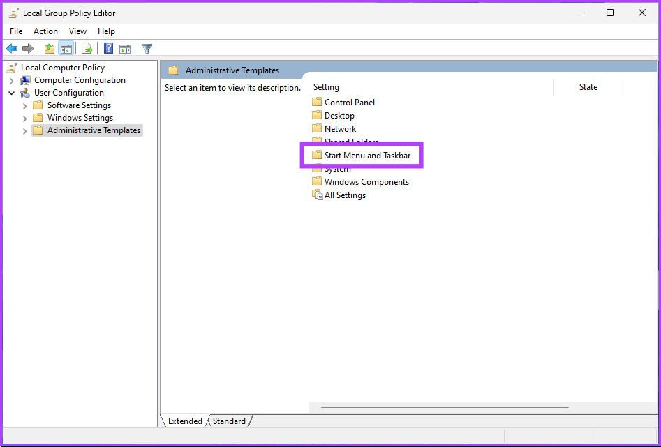Click the horizontal scrollbar in settings pane

tap(445, 407)
